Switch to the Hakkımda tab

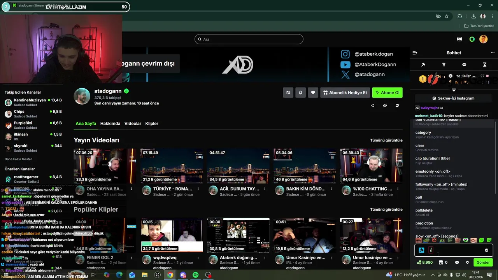[x=110, y=123]
